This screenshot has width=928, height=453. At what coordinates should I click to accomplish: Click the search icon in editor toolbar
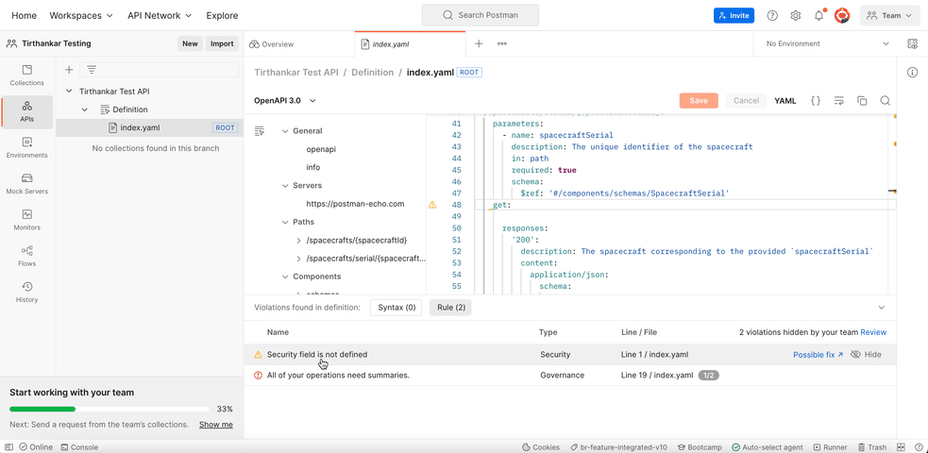(x=886, y=101)
